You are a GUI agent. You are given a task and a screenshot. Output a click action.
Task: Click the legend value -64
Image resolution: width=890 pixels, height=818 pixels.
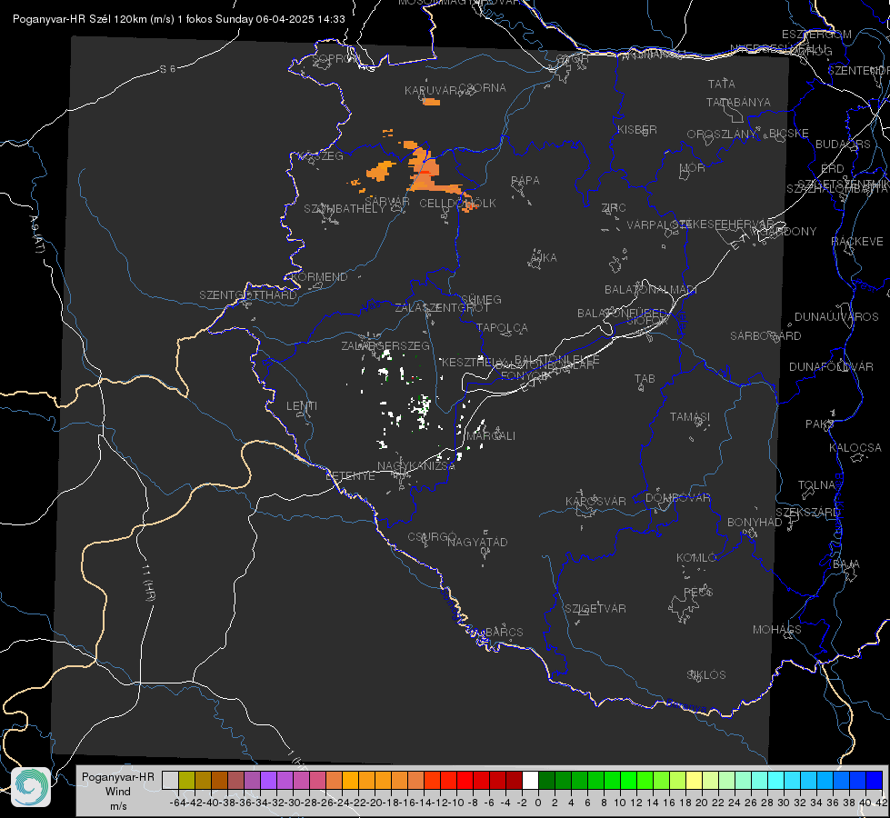[x=178, y=803]
